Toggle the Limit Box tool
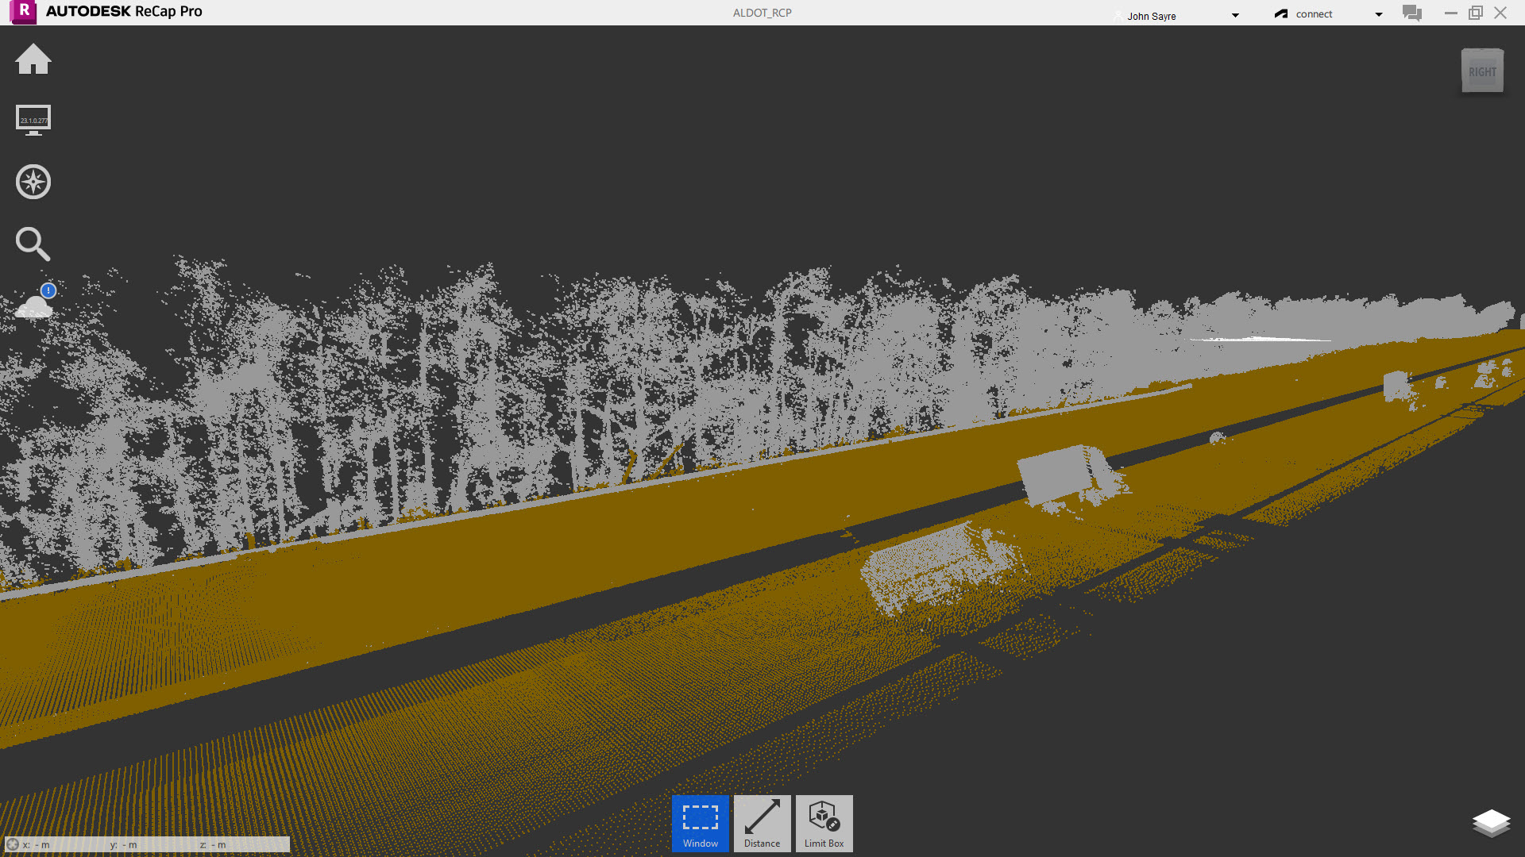The width and height of the screenshot is (1525, 857). tap(824, 823)
